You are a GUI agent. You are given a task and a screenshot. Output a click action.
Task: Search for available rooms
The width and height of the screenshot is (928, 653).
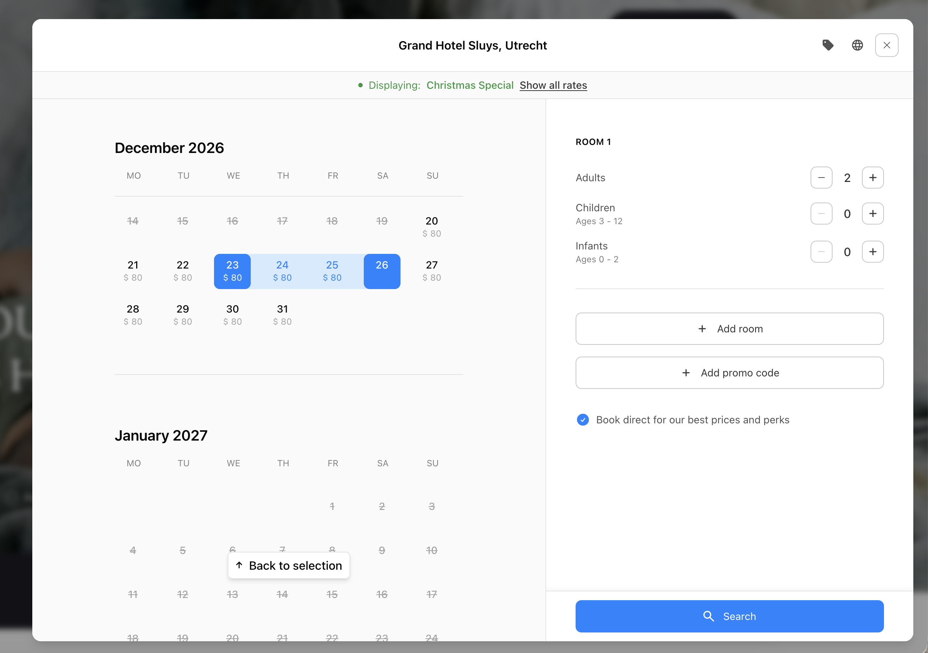(729, 616)
